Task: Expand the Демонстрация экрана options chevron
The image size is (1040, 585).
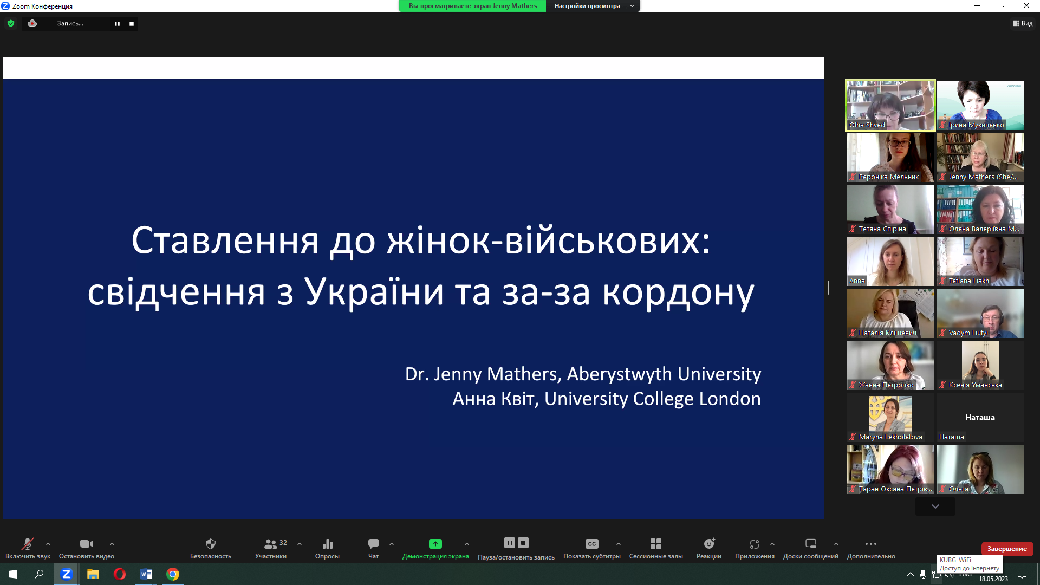Action: coord(466,544)
